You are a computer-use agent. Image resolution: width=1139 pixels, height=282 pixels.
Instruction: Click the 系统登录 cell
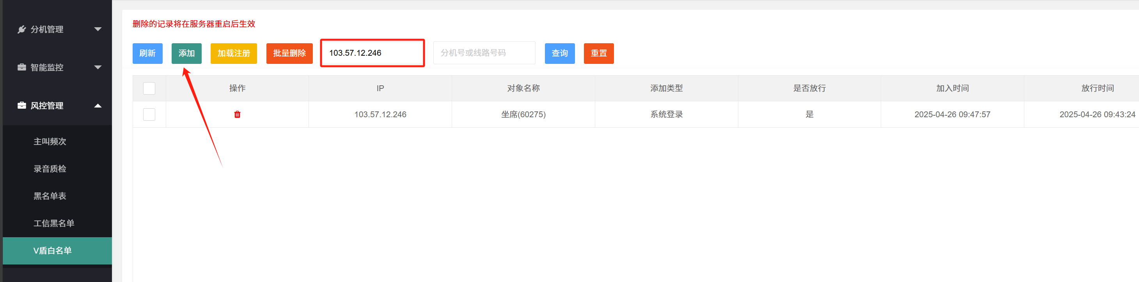666,114
